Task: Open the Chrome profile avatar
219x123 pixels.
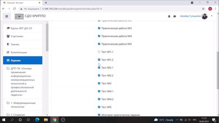Action: [x=210, y=9]
